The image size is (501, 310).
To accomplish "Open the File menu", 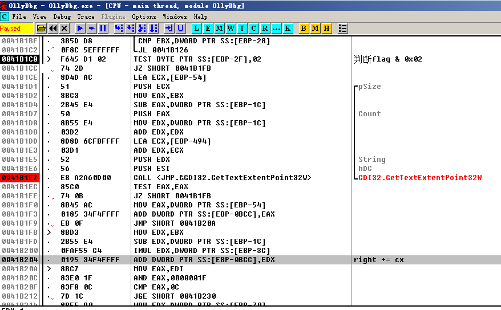I will 19,17.
